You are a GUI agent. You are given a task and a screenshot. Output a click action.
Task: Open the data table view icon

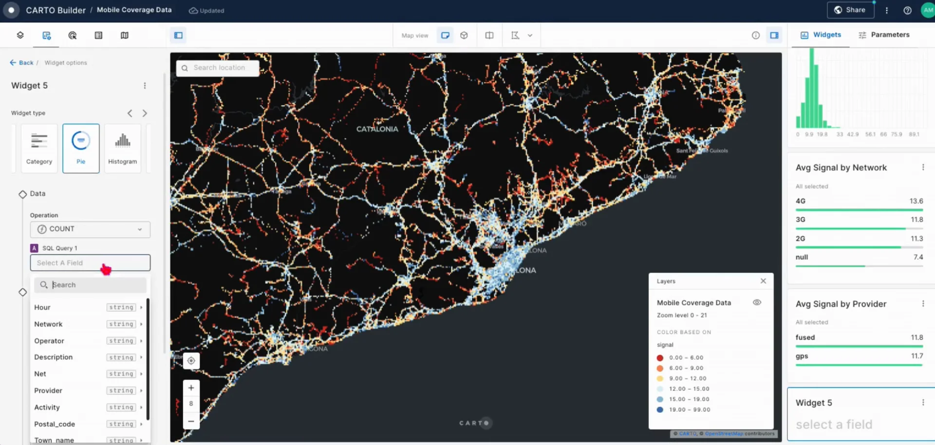pyautogui.click(x=98, y=35)
